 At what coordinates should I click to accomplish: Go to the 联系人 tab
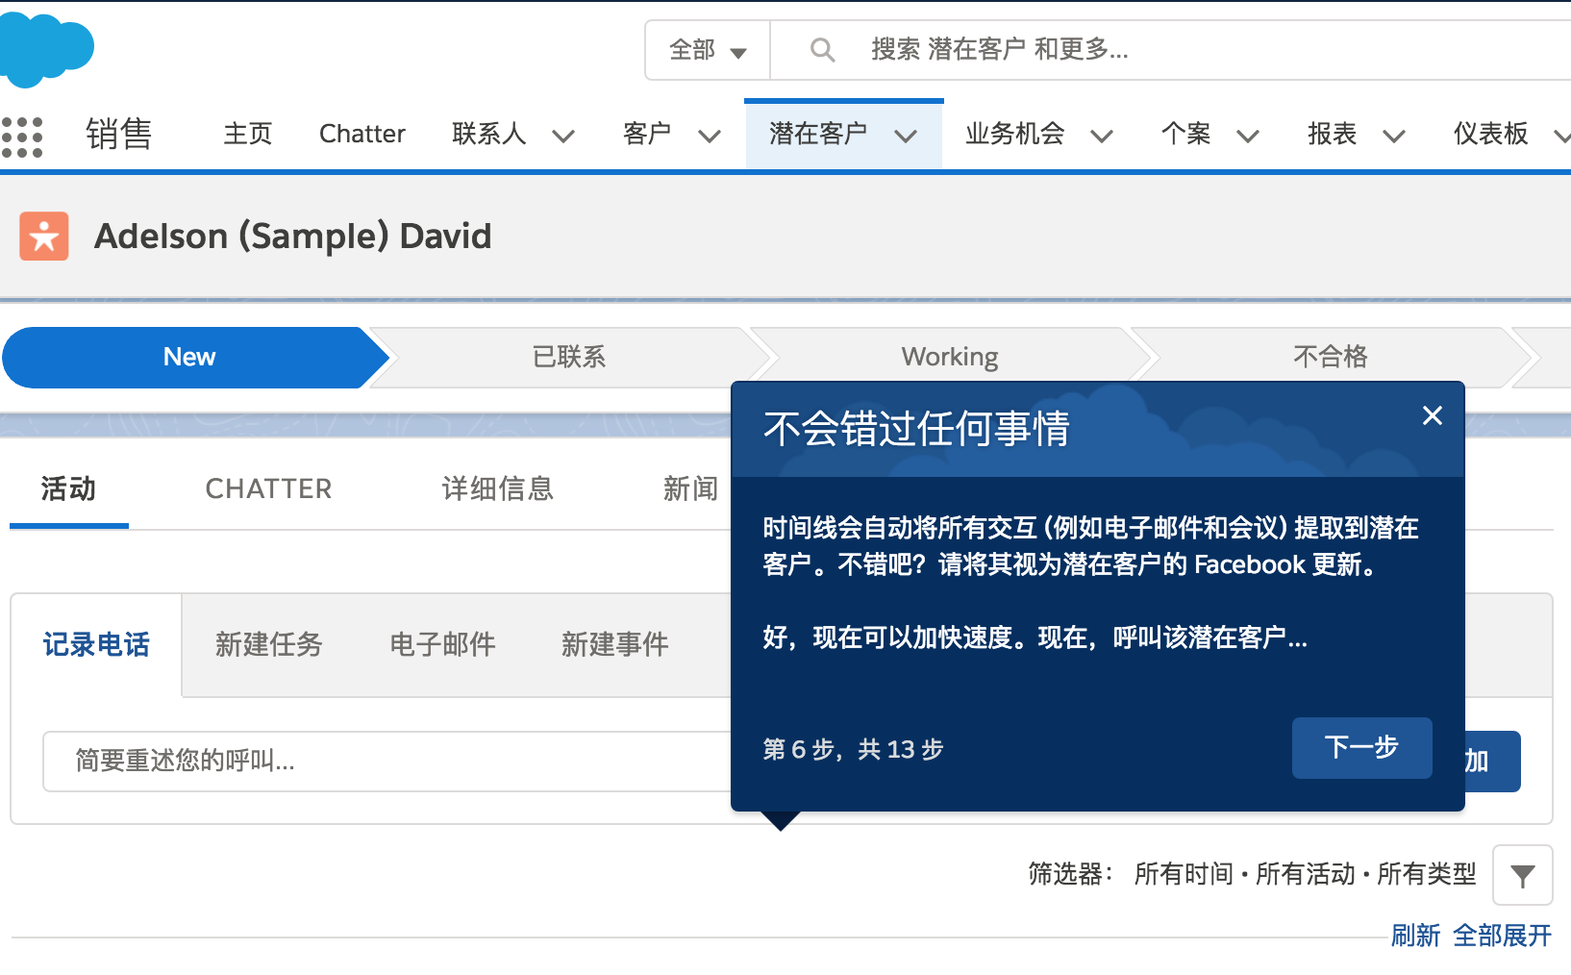pos(489,134)
